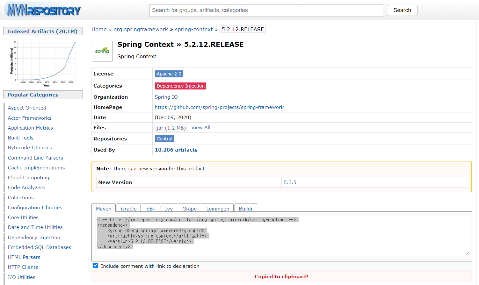
Task: Open Application Metrics category
Action: [31, 128]
